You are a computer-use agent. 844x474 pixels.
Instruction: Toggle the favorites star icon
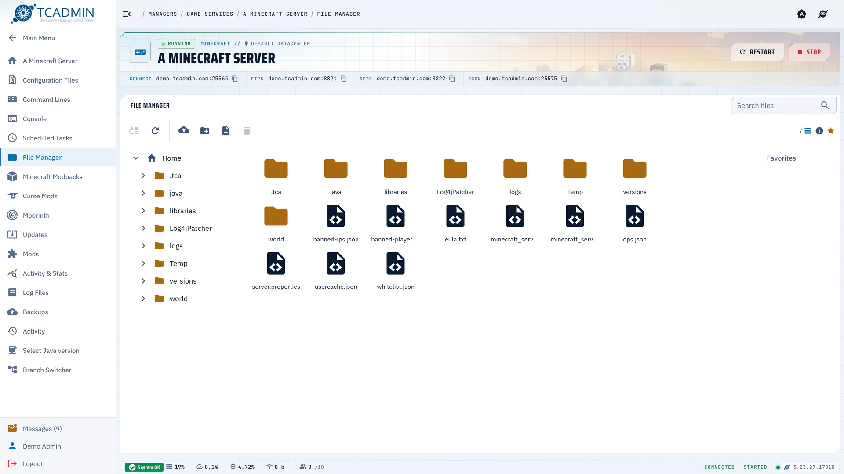click(831, 131)
